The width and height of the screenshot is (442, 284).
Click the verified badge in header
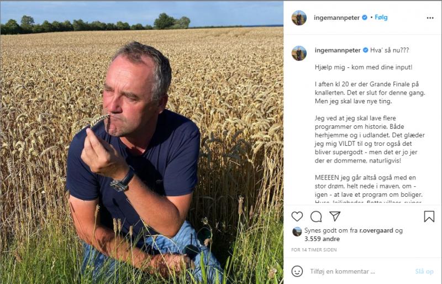(365, 18)
